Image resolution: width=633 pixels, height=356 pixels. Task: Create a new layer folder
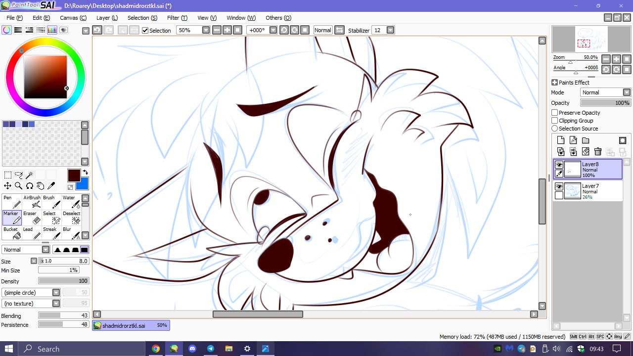click(586, 140)
